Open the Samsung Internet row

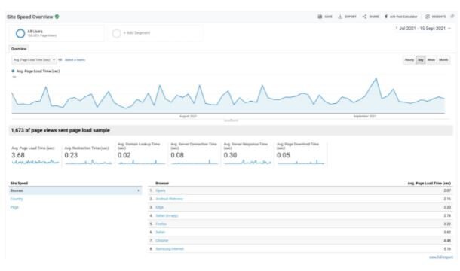pos(300,249)
